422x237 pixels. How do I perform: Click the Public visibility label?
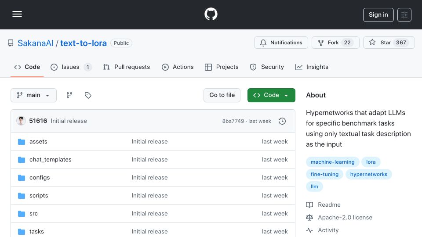121,43
